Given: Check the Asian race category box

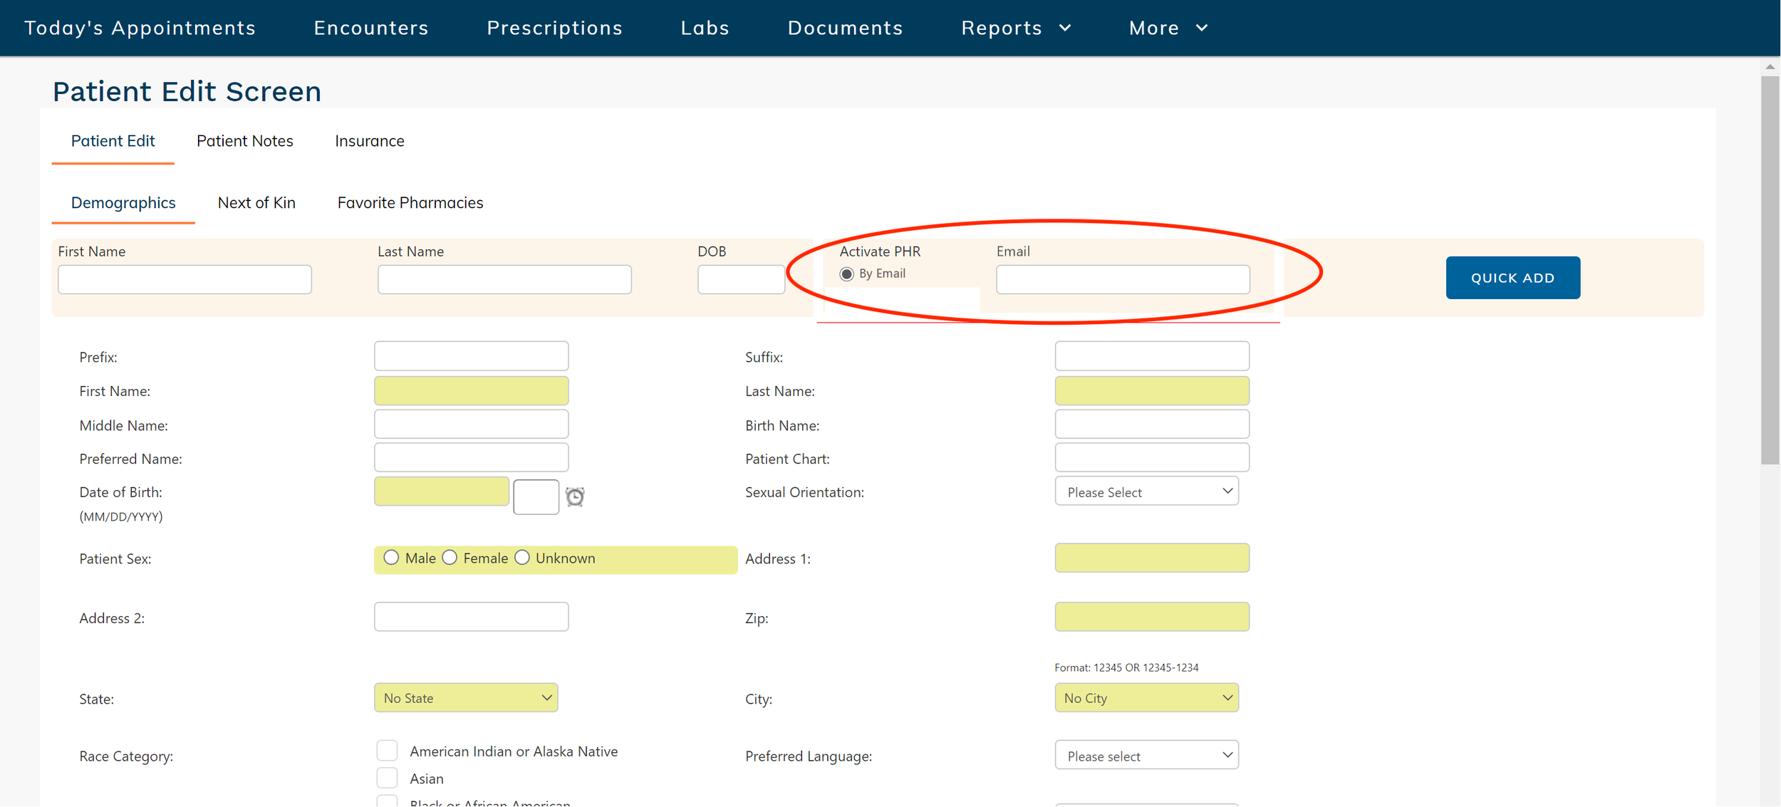Looking at the screenshot, I should click(x=387, y=778).
